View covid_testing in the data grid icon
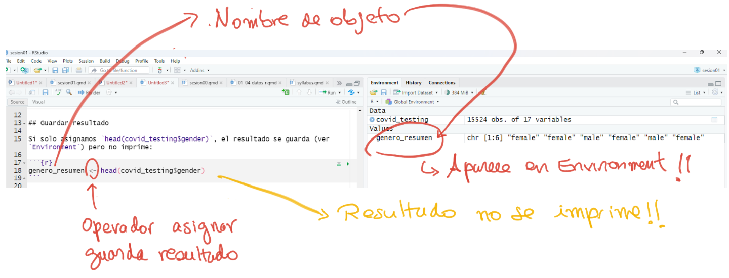The image size is (729, 278). 714,120
